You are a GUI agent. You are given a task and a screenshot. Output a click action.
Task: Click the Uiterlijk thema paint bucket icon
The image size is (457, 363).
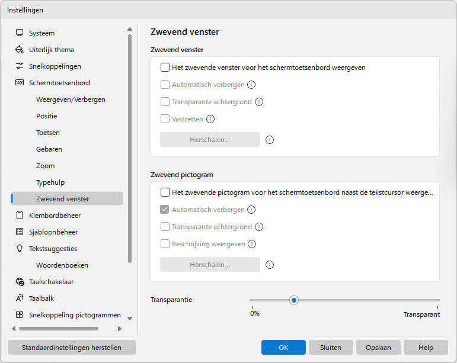click(20, 50)
